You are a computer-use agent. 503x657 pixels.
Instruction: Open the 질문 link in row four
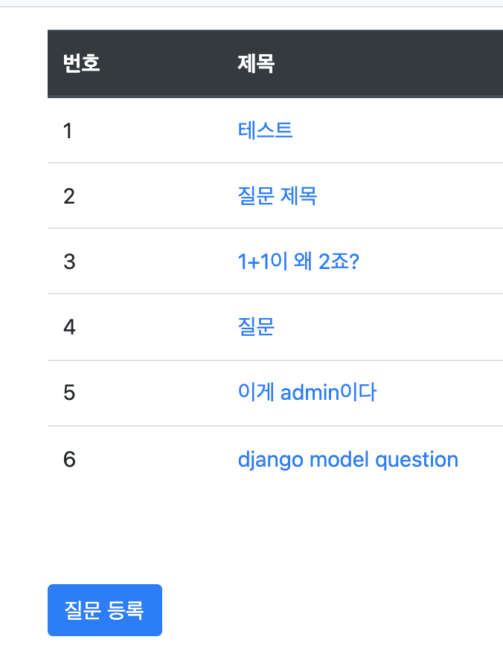[256, 327]
